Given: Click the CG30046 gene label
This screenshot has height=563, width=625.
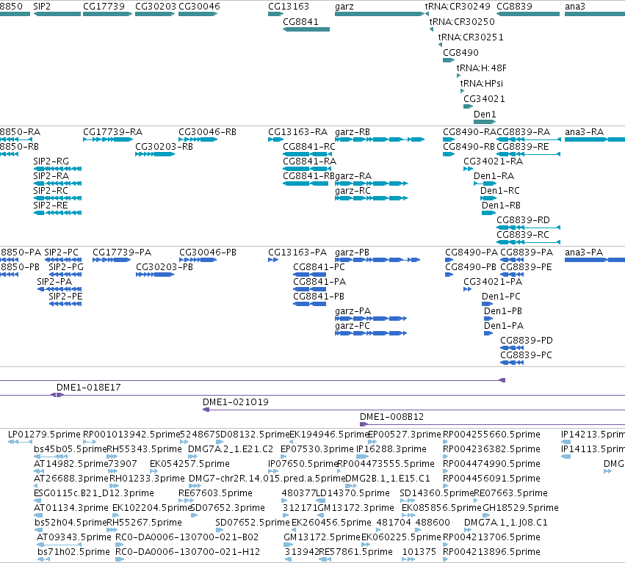Looking at the screenshot, I should point(199,7).
